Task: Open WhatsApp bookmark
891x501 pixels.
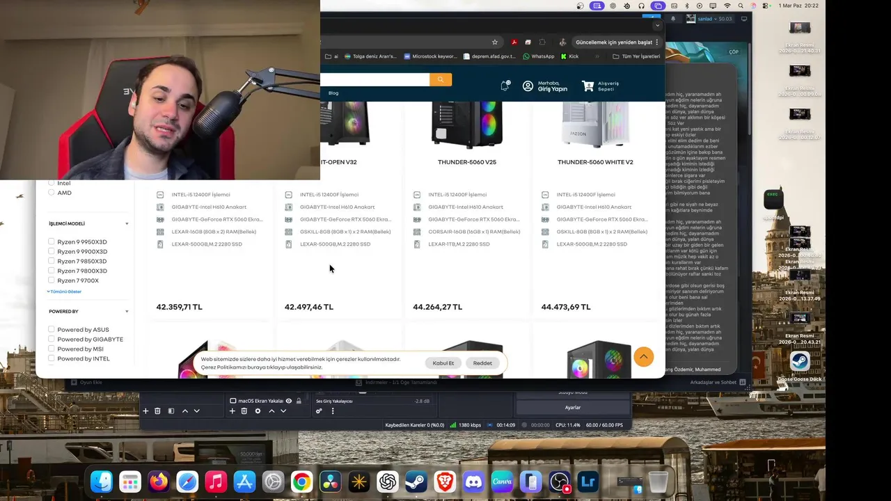Action: [539, 56]
